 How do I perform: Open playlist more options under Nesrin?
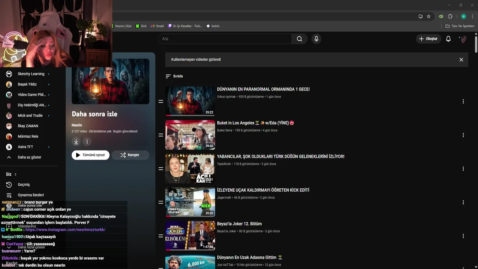87,142
